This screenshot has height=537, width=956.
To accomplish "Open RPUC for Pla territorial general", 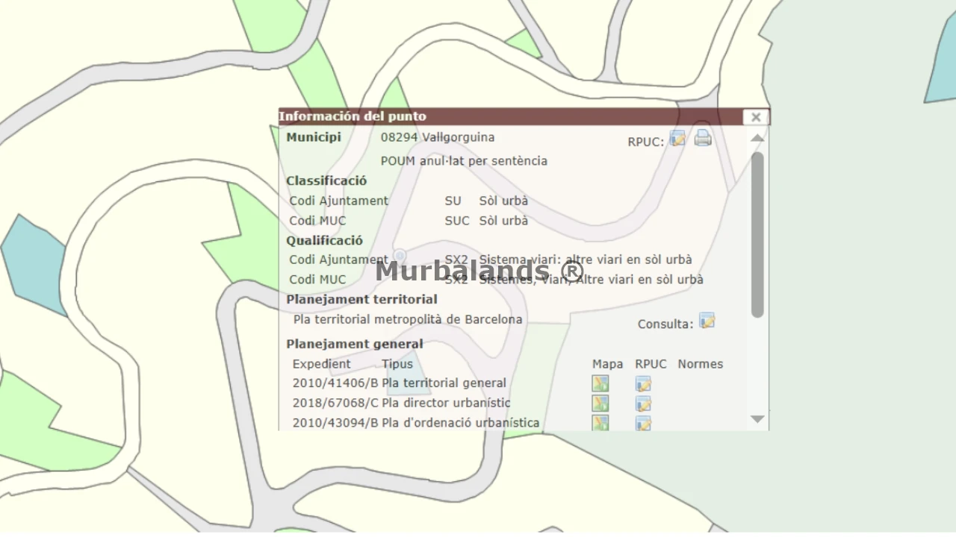I will [x=643, y=384].
